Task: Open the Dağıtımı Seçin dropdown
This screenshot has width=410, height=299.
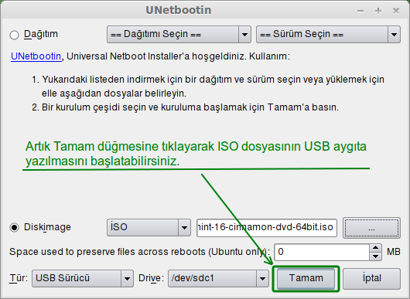Action: click(x=179, y=34)
